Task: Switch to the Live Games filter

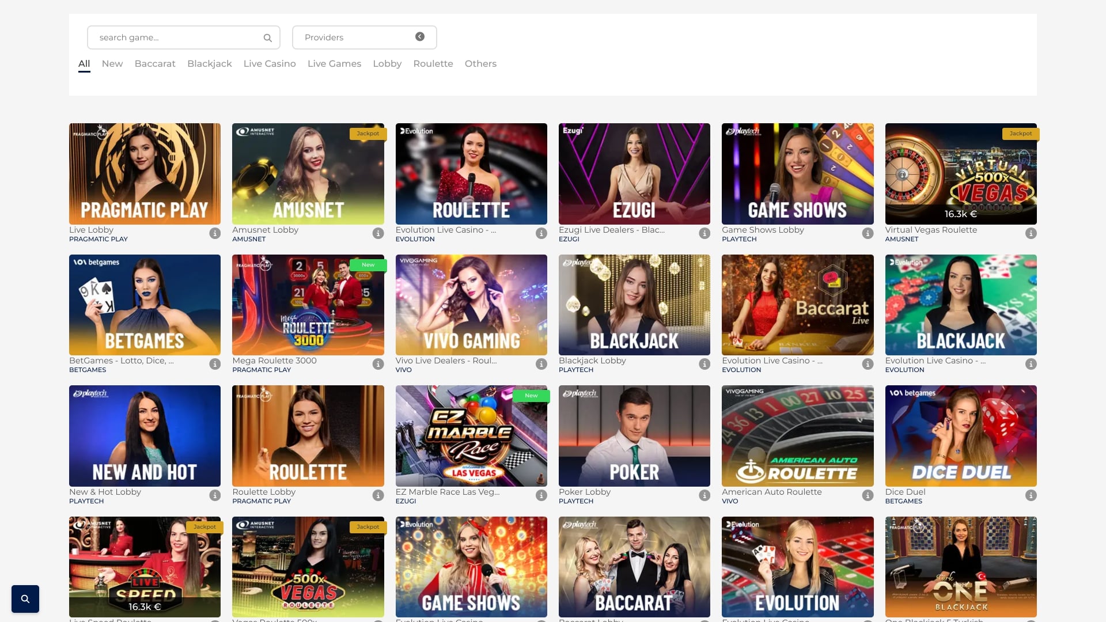Action: point(334,63)
